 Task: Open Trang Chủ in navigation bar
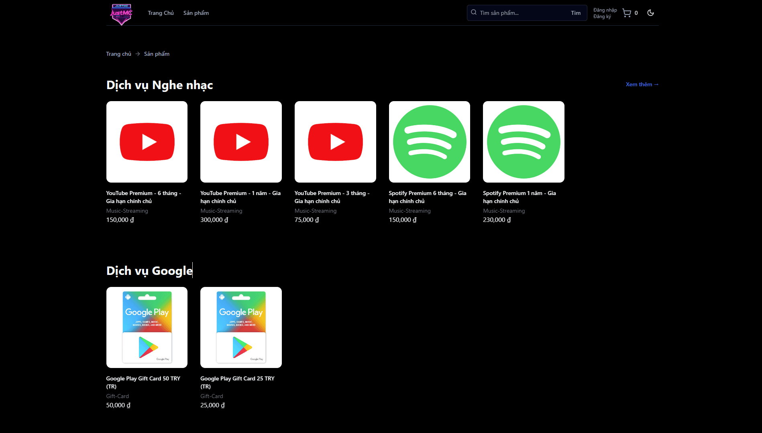161,13
